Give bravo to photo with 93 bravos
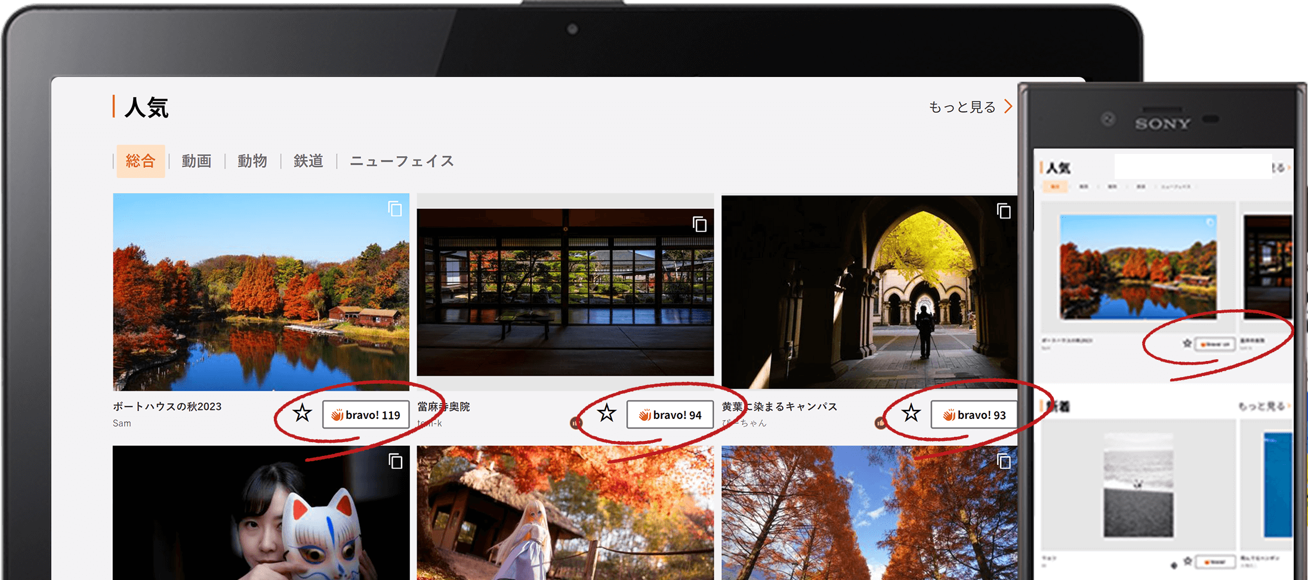Viewport: 1308px width, 580px height. pyautogui.click(x=974, y=415)
